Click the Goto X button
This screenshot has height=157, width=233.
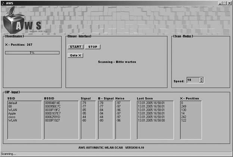75,55
